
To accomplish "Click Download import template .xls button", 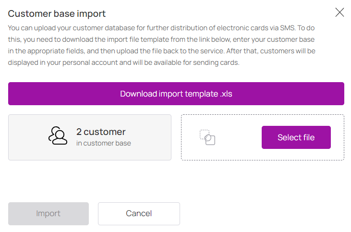I will (x=176, y=94).
